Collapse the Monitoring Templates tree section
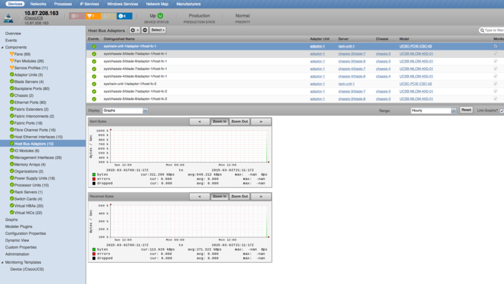The image size is (504, 284). (x=3, y=263)
